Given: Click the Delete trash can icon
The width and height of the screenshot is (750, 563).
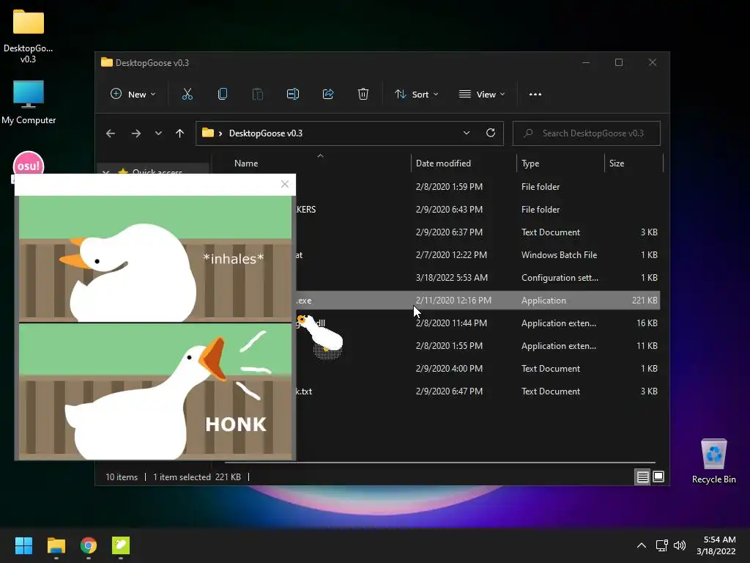Looking at the screenshot, I should pos(363,95).
